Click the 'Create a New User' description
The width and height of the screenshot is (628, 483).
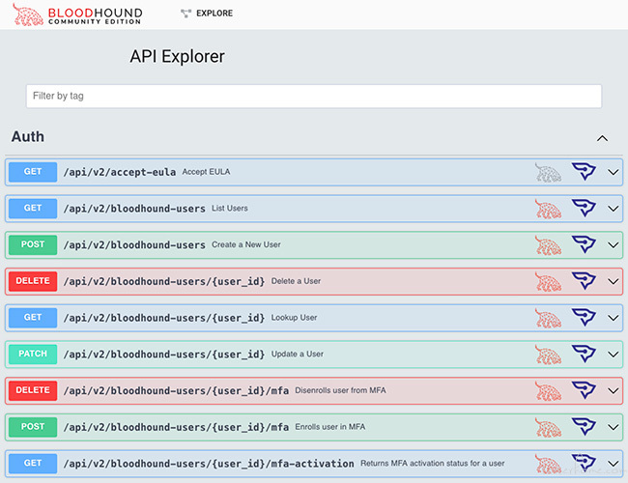click(x=246, y=244)
